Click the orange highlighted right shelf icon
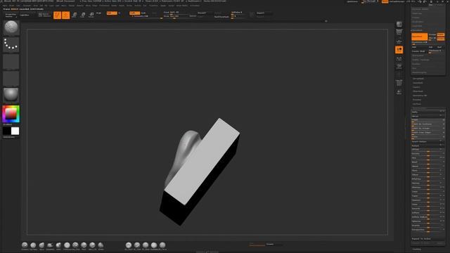The width and height of the screenshot is (450, 253). tap(399, 50)
